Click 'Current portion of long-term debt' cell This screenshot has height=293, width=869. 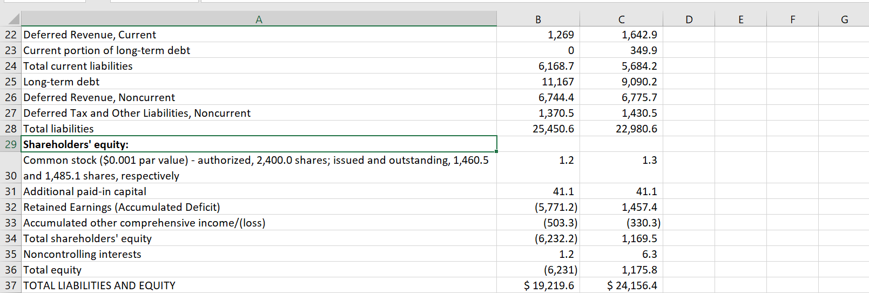[x=259, y=50]
